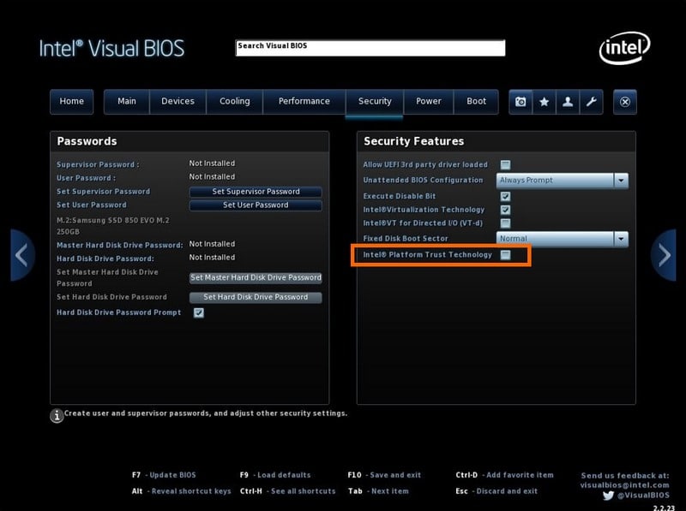Viewport: 686px width, 511px height.
Task: Click the Set User Password button
Action: tap(256, 205)
